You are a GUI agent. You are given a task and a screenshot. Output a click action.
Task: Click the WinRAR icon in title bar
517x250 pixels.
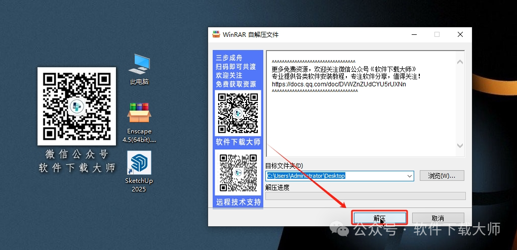(216, 34)
